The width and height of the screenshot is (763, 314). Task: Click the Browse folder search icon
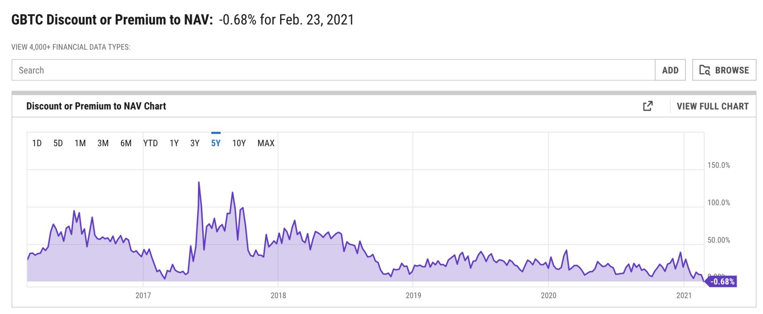pos(705,70)
